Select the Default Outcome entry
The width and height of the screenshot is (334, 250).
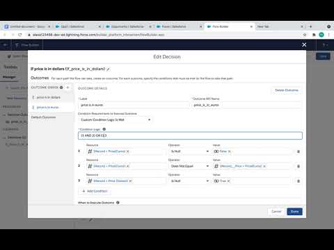coord(43,117)
